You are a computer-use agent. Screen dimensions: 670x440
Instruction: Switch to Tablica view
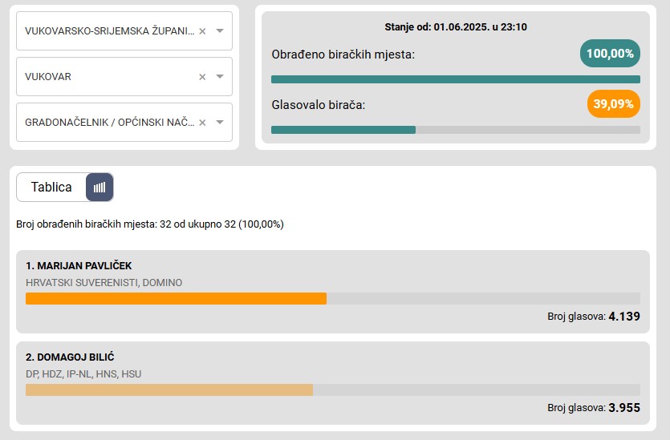tap(51, 187)
